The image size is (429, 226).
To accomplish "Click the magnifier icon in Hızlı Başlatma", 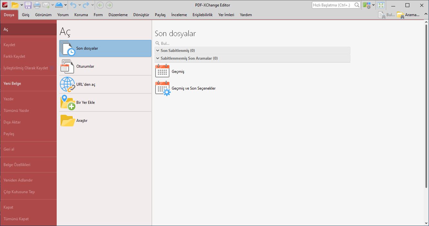I will [357, 5].
